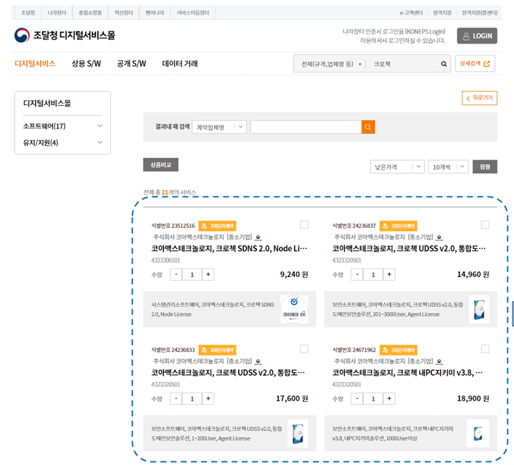Click the 식별번호 24236837 text
514x465 pixels.
354,226
